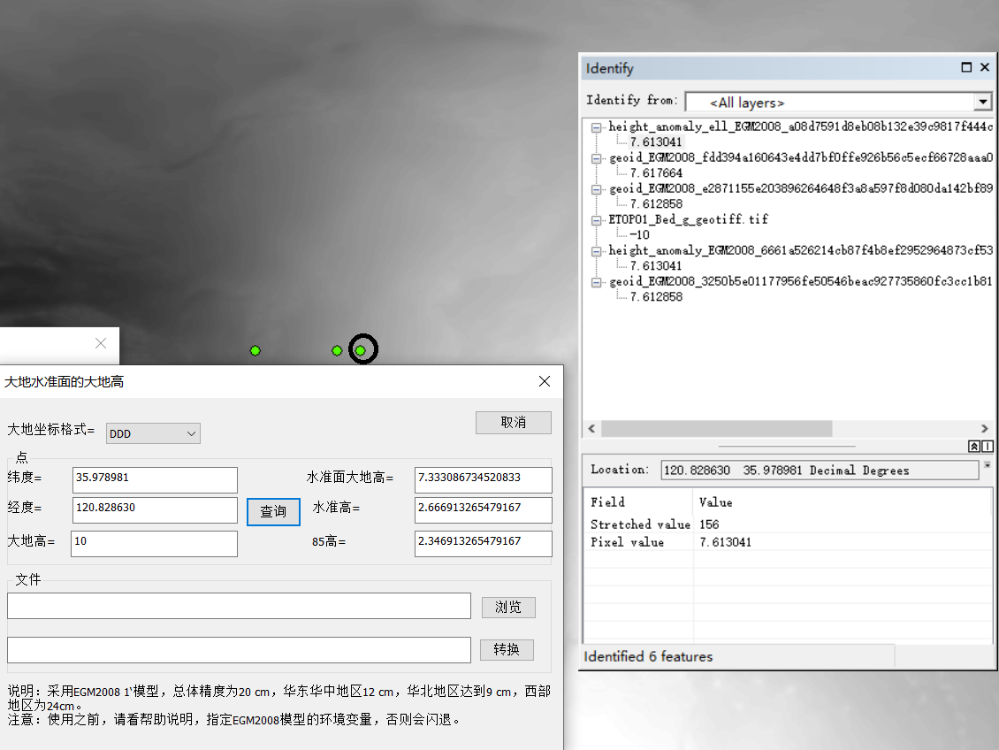Open the Location units small dropdown arrow

click(x=987, y=465)
